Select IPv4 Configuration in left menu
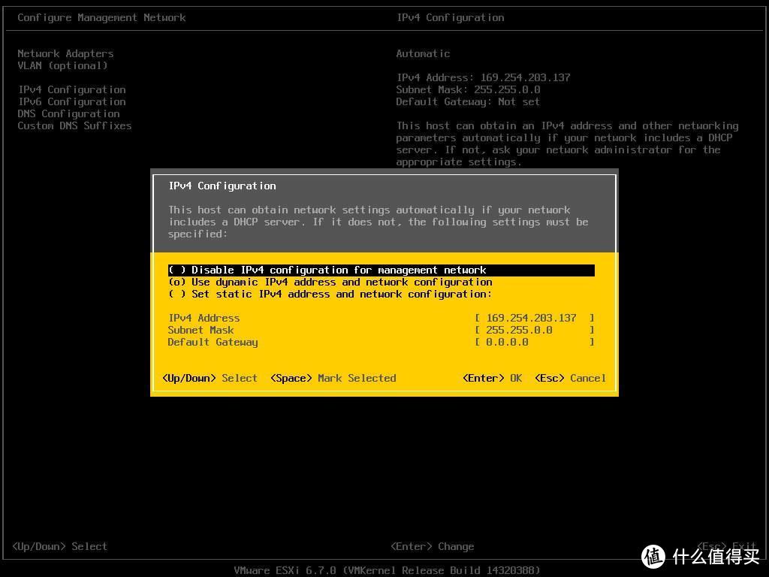 [x=71, y=90]
